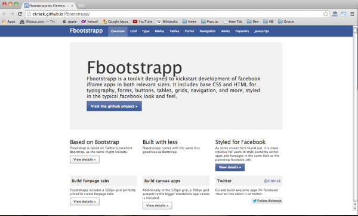358x216 pixels.
Task: Click Visit the github project button
Action: coord(114,107)
